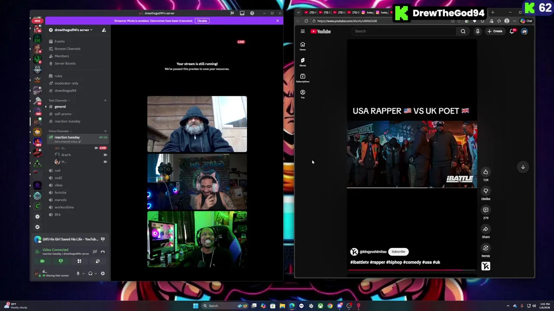
Task: Go to YouTube Home in sidebar
Action: pos(303,46)
